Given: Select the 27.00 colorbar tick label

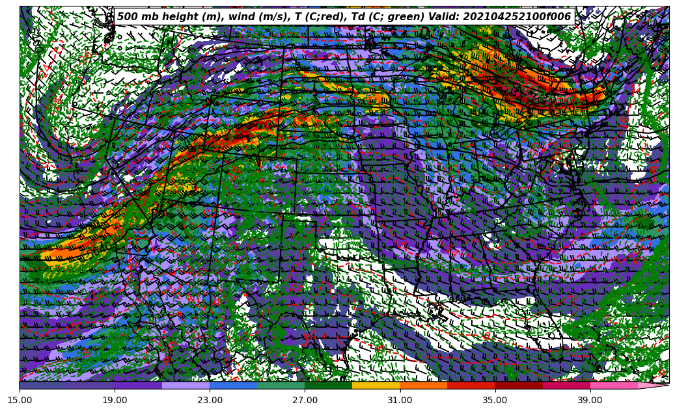Looking at the screenshot, I should click(x=305, y=400).
